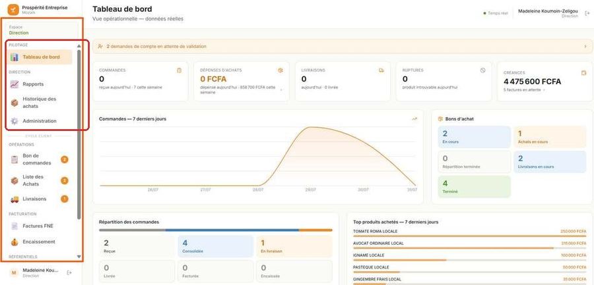Click the 29/07 date on chart axis
Screen dimensions: 594x285
(x=310, y=190)
